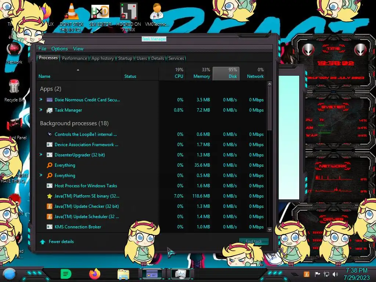Select the Processes tab
376x282 pixels.
pos(48,58)
